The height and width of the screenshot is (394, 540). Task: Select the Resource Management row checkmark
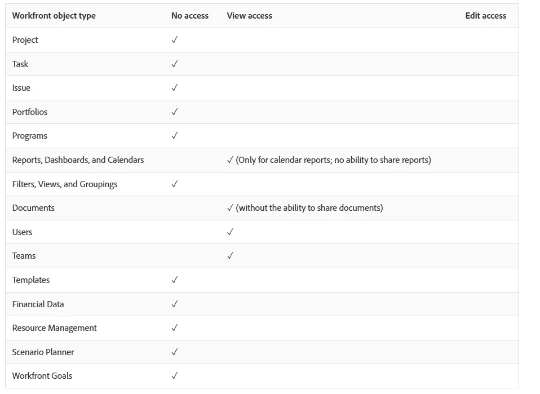point(175,328)
